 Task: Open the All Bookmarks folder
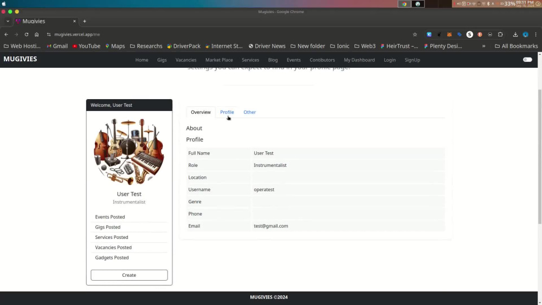[x=517, y=46]
